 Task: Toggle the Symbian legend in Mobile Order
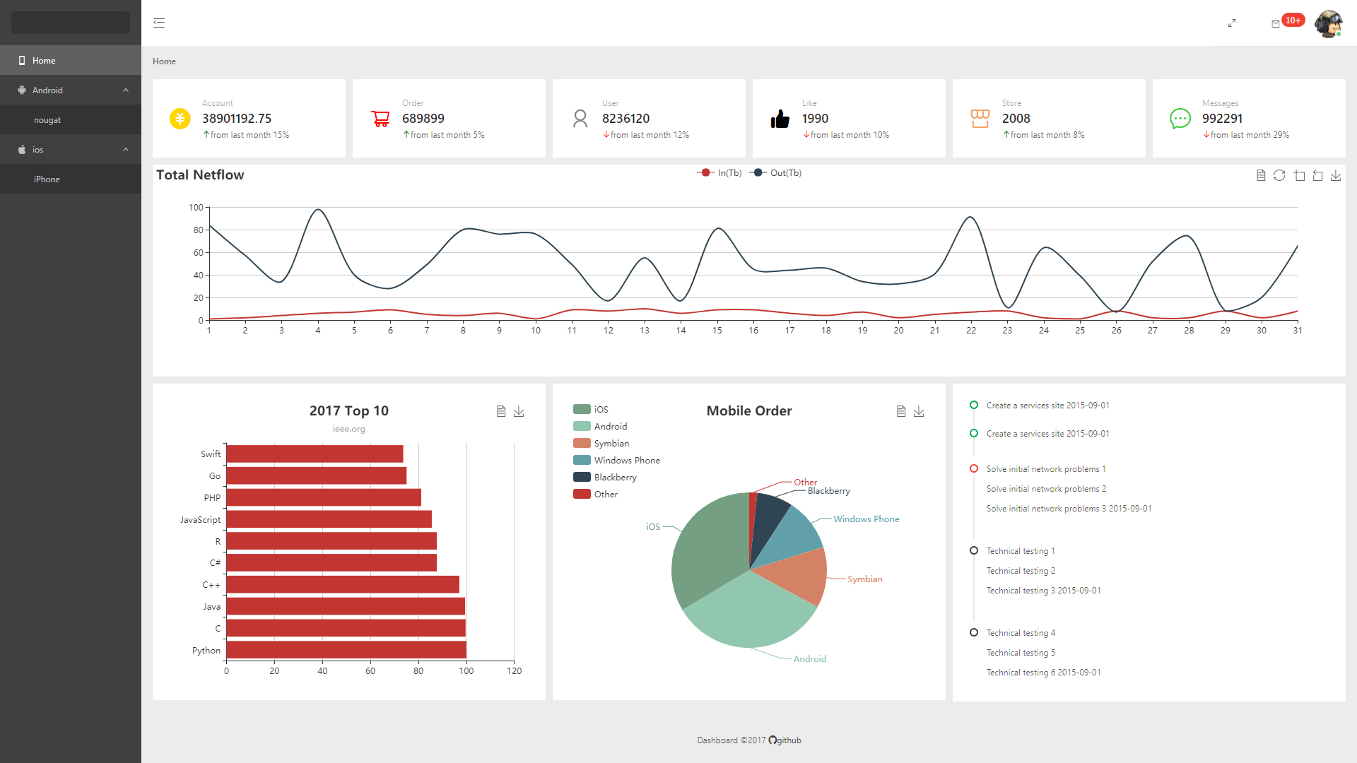click(611, 444)
